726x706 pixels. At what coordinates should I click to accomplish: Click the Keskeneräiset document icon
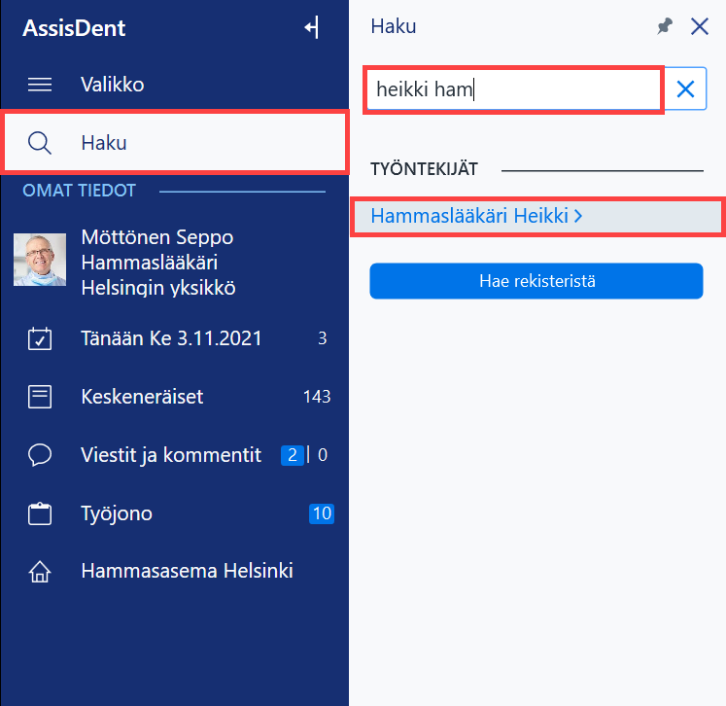40,397
